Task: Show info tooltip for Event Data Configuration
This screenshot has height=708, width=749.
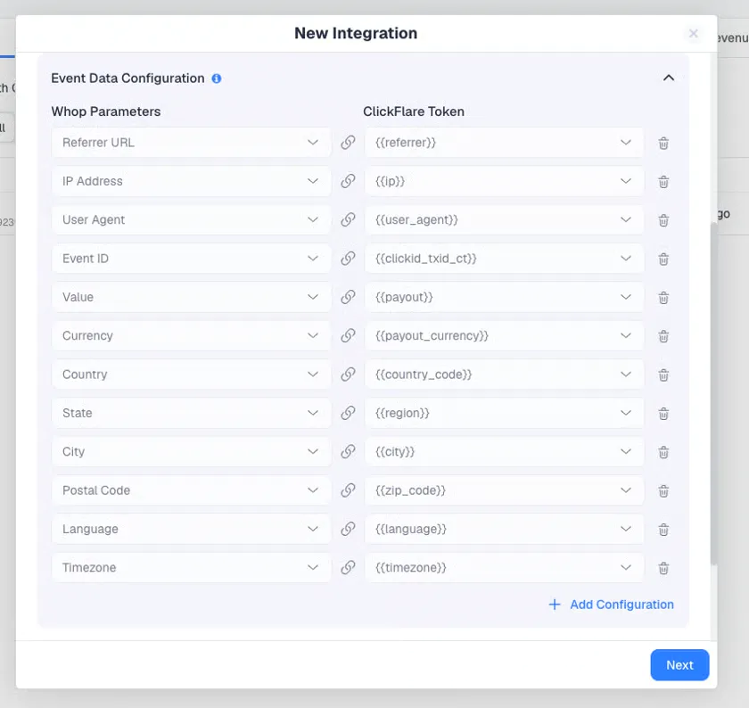Action: pos(217,78)
